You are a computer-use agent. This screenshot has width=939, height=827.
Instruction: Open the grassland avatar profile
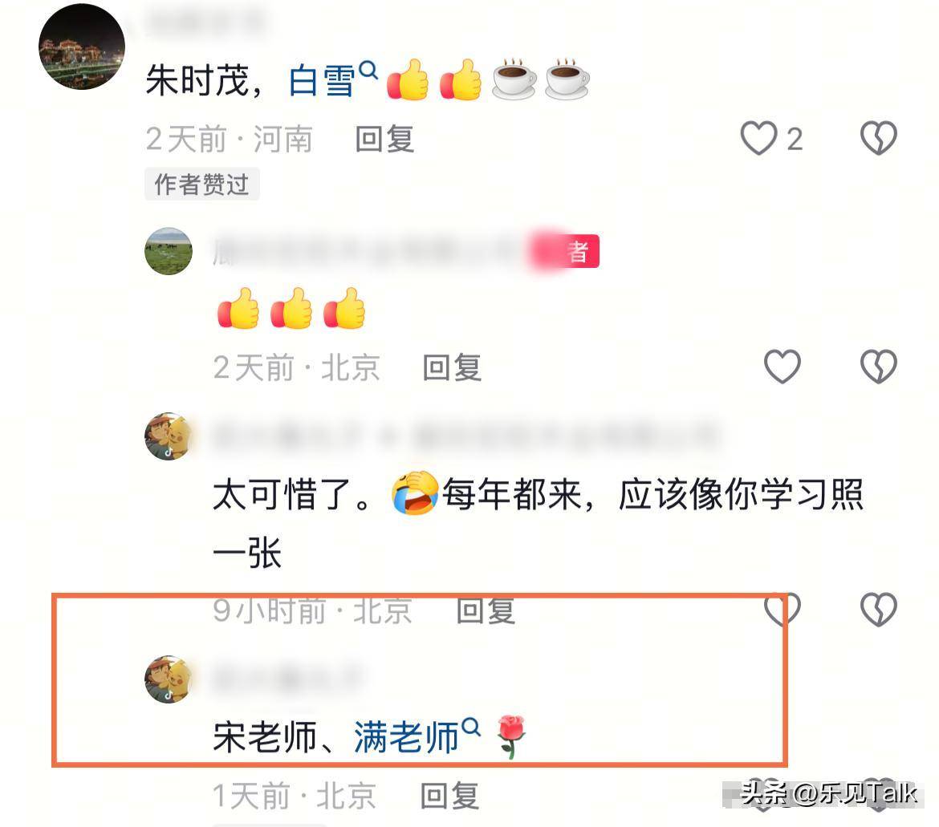169,251
